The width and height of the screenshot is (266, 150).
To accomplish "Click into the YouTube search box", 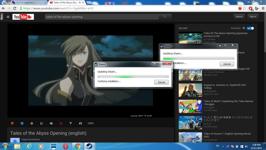I will 101,17.
